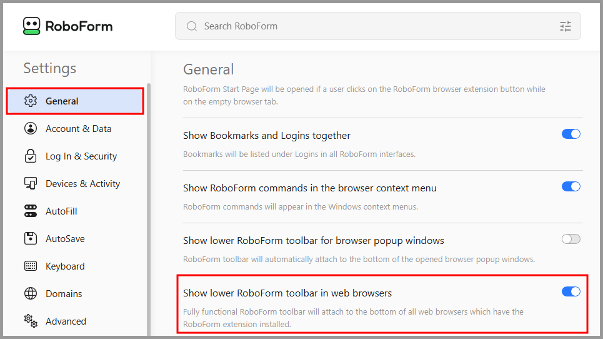This screenshot has height=339, width=603.
Task: Click the General gear icon
Action: pos(31,101)
